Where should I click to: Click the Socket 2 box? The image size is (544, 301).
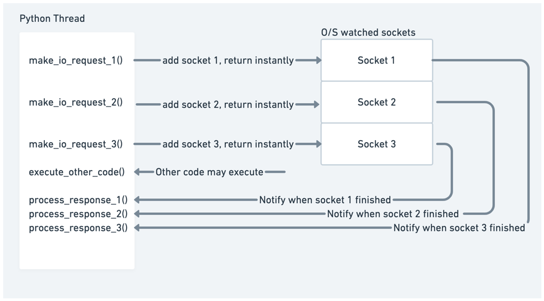[x=376, y=102]
